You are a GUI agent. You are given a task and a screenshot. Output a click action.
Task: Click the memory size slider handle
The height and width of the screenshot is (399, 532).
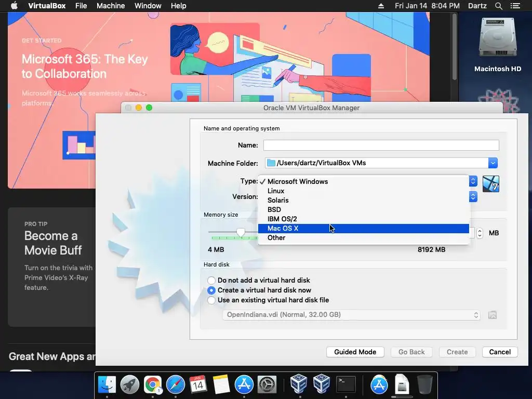pos(241,232)
